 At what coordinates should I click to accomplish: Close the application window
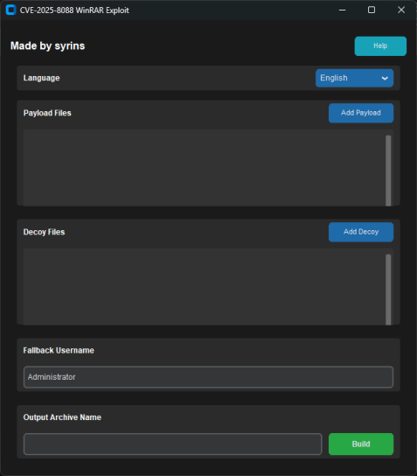click(x=401, y=10)
